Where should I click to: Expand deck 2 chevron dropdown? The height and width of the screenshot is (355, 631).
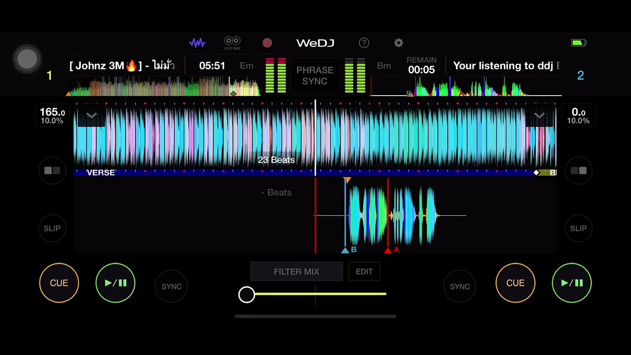[539, 116]
